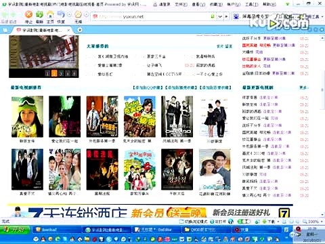Click the page scrollbar up arrow
325x244 pixels.
(322, 38)
